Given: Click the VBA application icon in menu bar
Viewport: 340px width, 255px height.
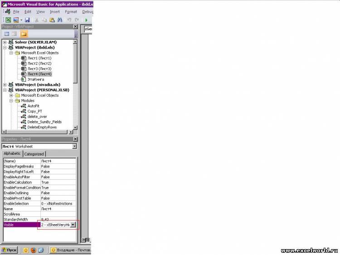Looking at the screenshot, I should [8, 11].
